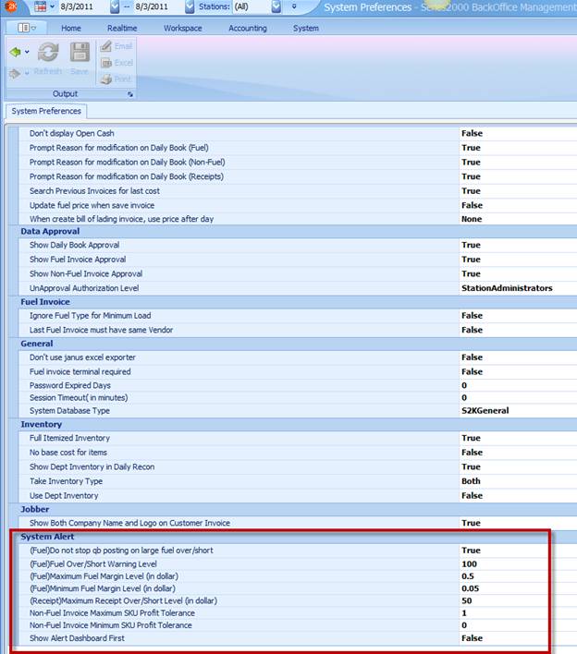Switch to the Realtime ribbon tab
This screenshot has width=577, height=654.
pyautogui.click(x=122, y=28)
